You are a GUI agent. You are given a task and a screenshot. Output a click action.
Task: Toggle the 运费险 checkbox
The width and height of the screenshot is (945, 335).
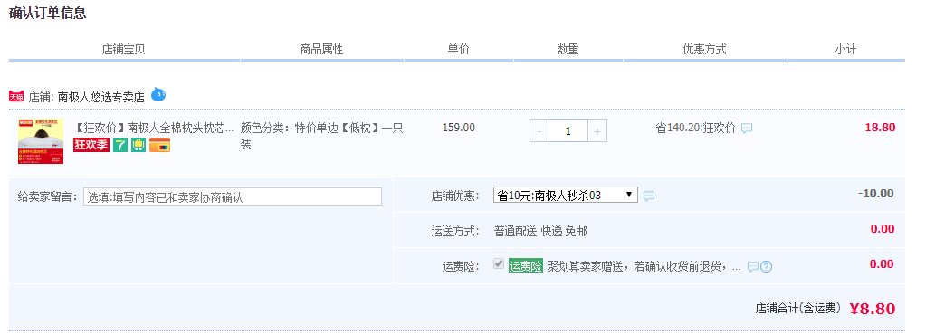(499, 263)
